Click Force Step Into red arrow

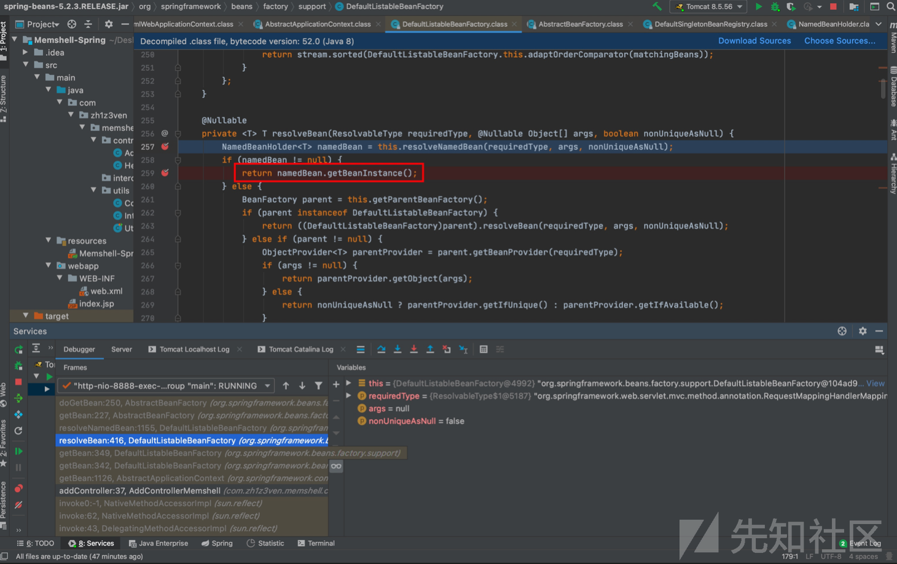coord(414,349)
